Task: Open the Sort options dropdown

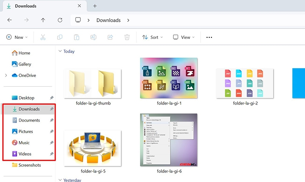Action: pos(152,37)
